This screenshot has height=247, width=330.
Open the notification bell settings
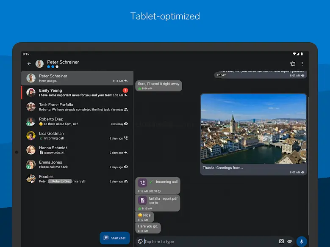click(293, 64)
